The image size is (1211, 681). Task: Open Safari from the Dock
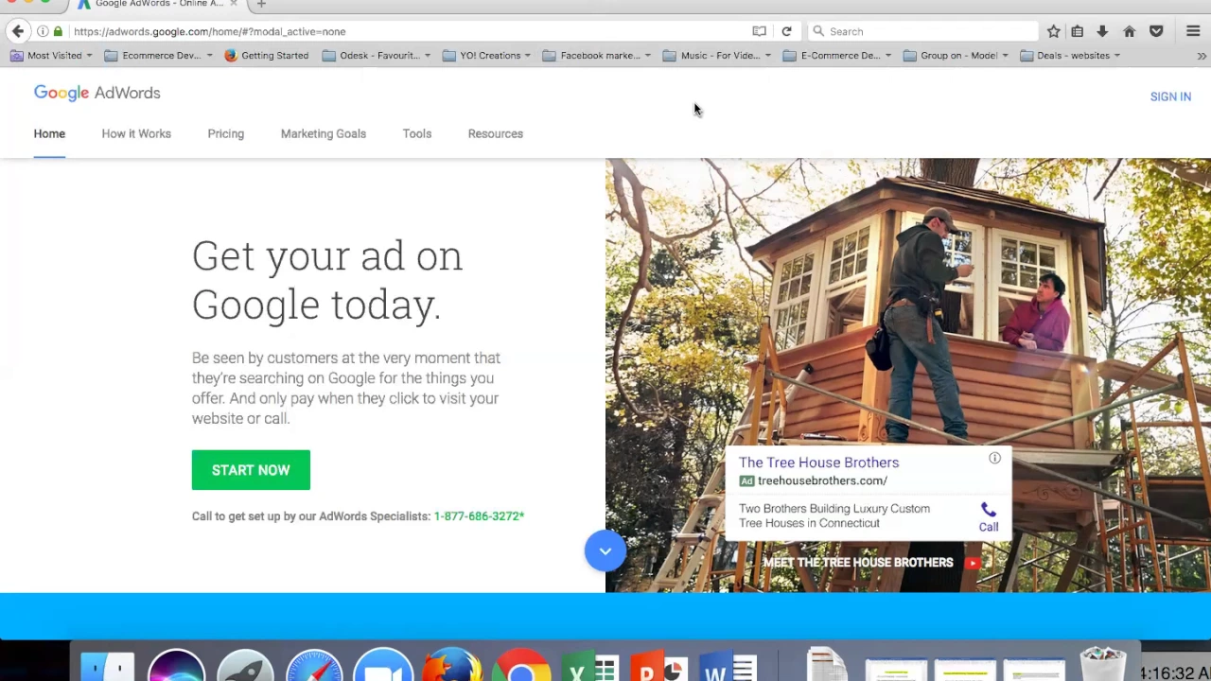(x=314, y=666)
